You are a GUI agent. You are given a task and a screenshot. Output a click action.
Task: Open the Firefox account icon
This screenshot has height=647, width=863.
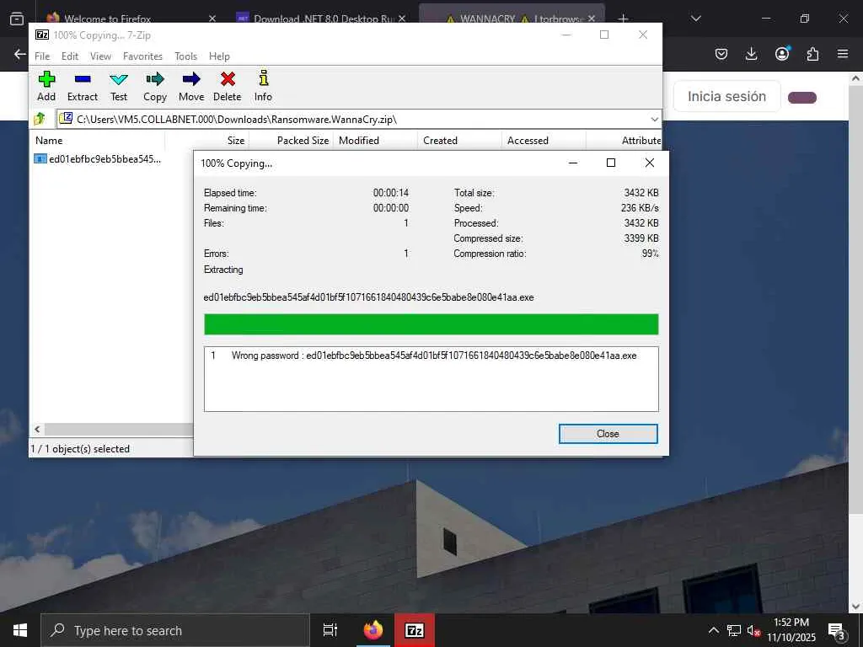(782, 53)
